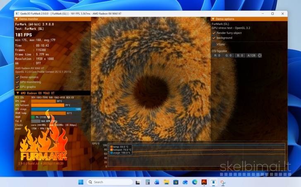
Task: Open the Windows Start menu
Action: point(81,182)
